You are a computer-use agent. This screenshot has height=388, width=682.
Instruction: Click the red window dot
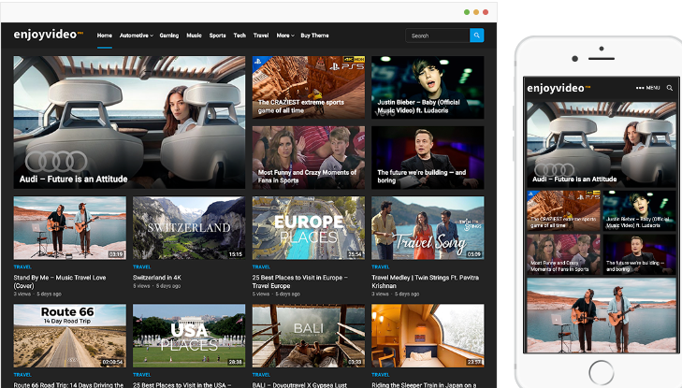(486, 12)
